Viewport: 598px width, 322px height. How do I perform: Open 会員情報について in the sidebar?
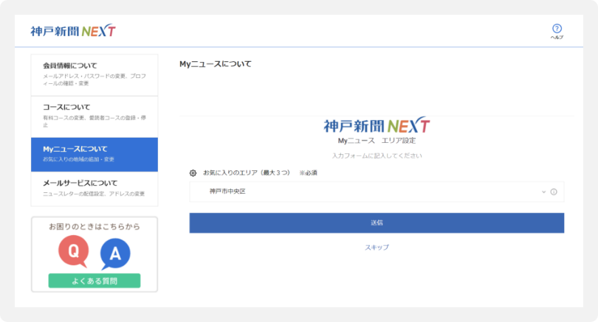tap(94, 75)
